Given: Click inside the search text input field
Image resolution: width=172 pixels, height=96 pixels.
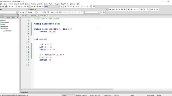Looking at the screenshot, I should point(91,13).
